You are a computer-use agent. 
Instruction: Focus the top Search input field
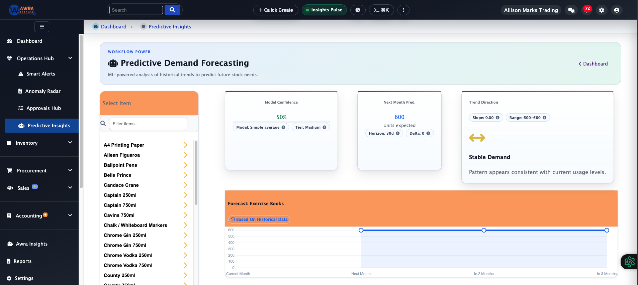tap(136, 10)
